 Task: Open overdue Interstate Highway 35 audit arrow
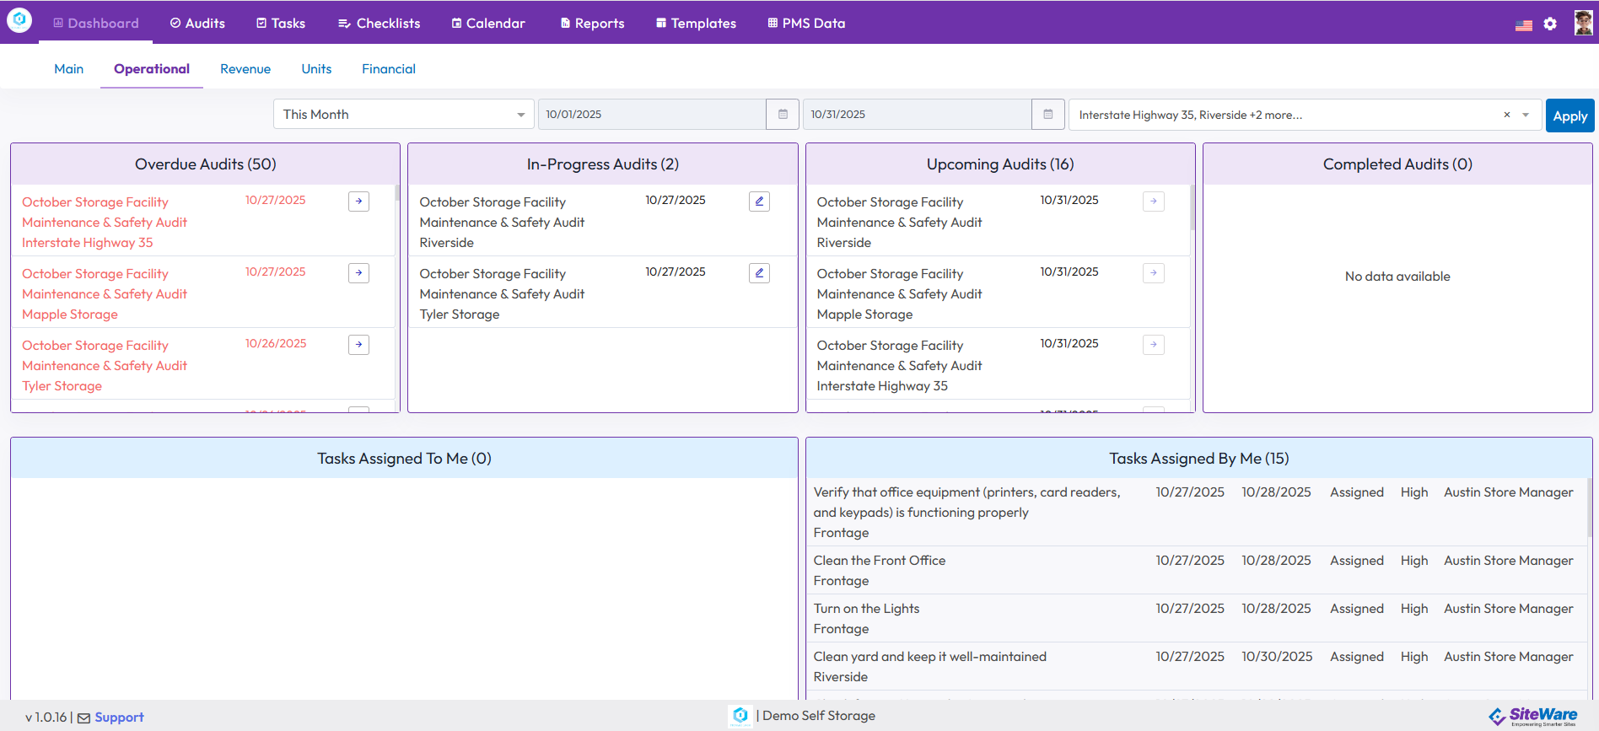[358, 202]
